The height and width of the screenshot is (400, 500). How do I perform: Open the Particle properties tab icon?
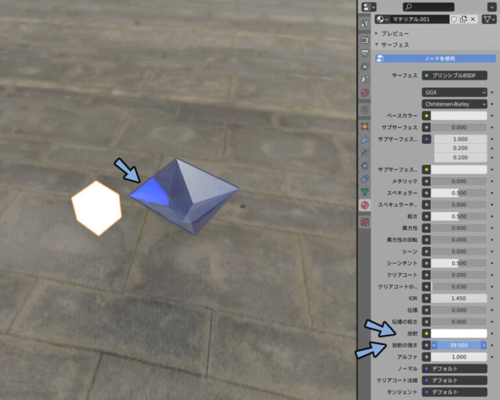click(365, 152)
